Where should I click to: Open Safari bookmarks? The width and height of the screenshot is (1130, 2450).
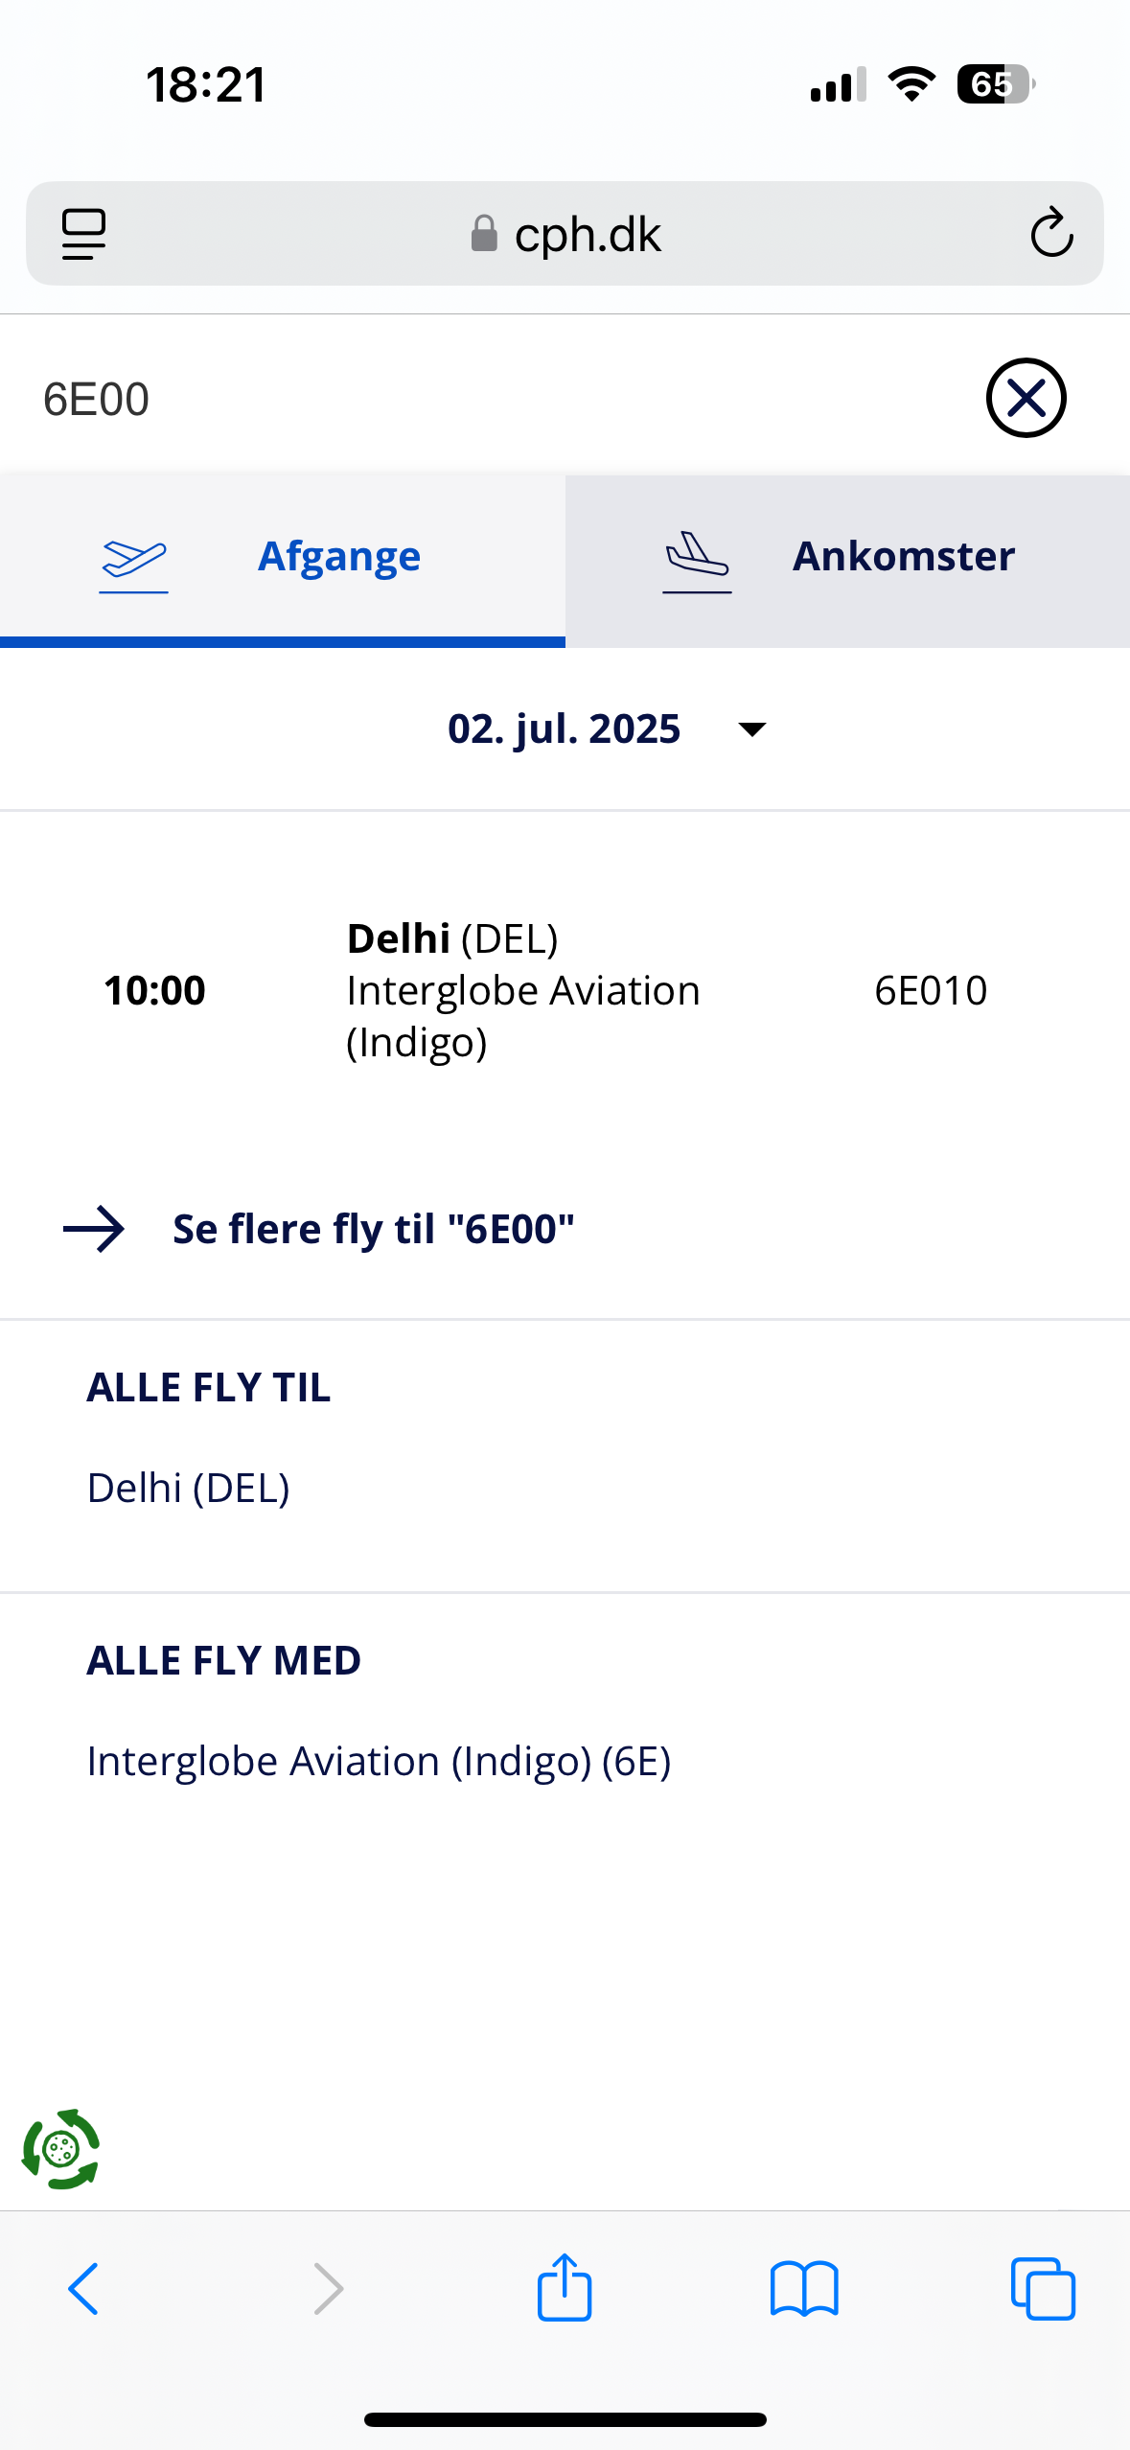(804, 2288)
